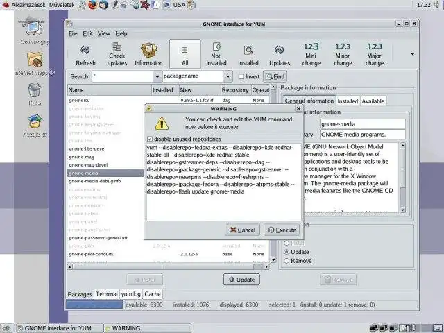Select the Update radio button
444x333 pixels.
(x=287, y=252)
